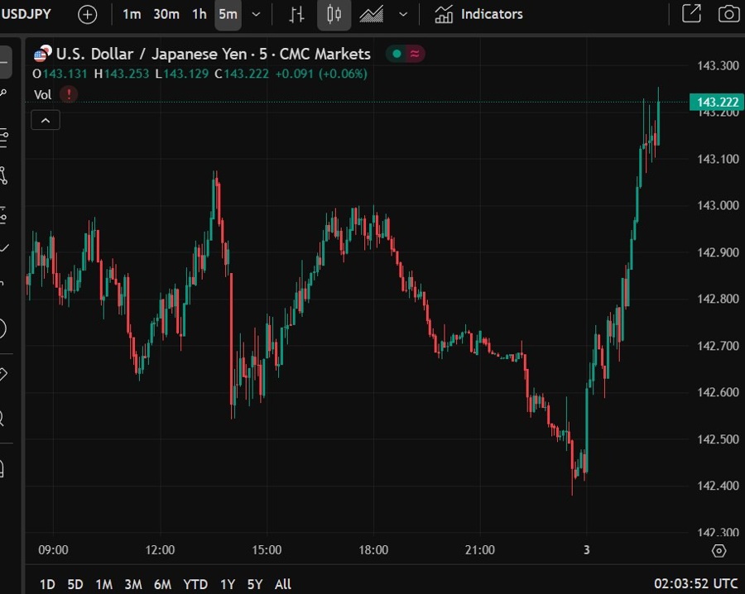Select the Area chart style icon

click(372, 14)
